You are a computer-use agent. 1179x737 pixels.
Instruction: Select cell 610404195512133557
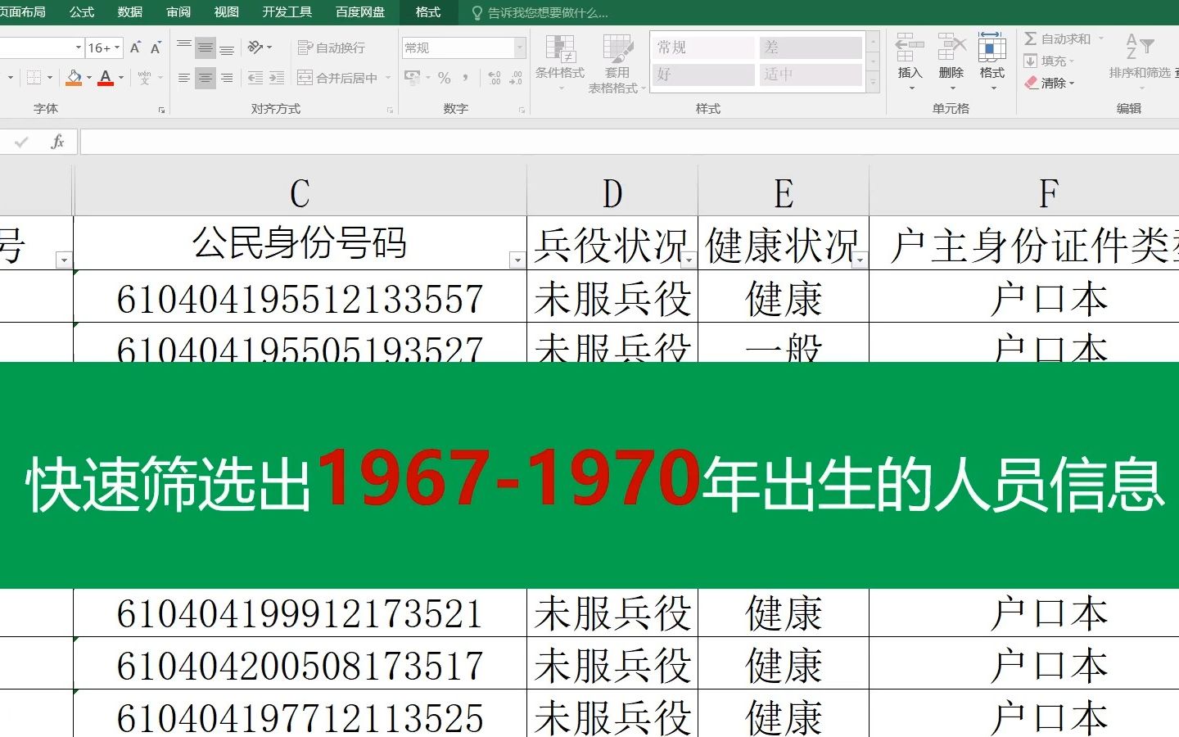(x=300, y=297)
